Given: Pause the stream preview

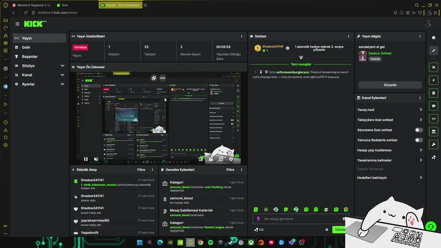Looking at the screenshot, I should click(x=86, y=159).
